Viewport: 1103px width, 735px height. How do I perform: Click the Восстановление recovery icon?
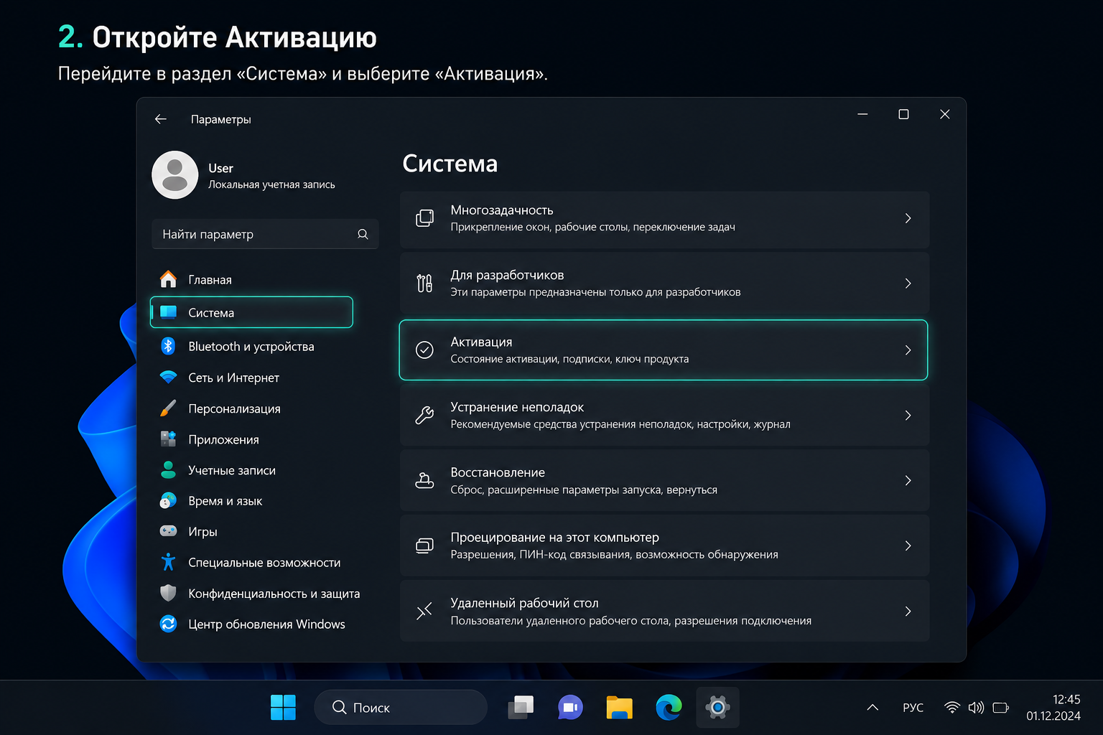[x=424, y=480]
